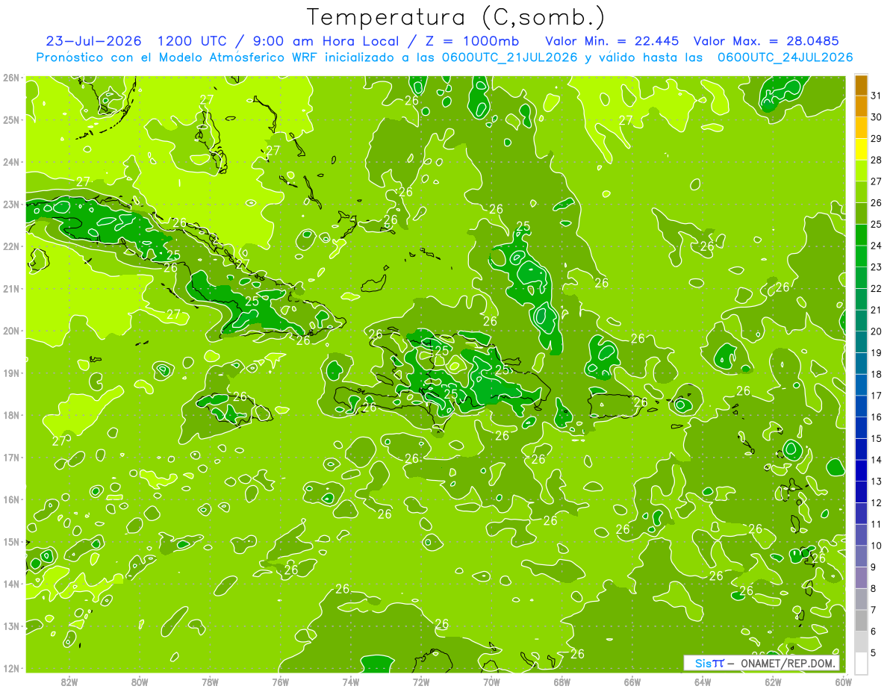Click "Valor Min. = 22.445" text
The image size is (896, 692).
tap(612, 41)
